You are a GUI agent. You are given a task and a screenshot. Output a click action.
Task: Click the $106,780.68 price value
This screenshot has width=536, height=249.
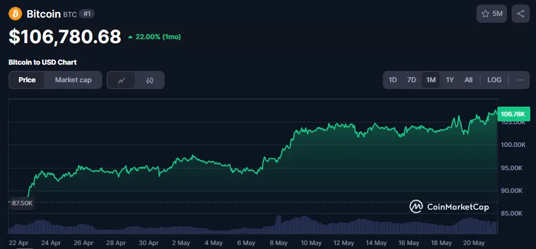tap(65, 36)
